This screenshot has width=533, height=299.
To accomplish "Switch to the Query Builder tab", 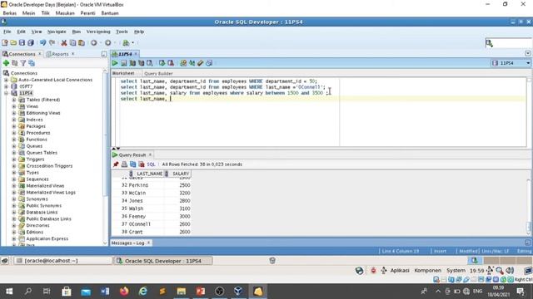I will point(158,73).
